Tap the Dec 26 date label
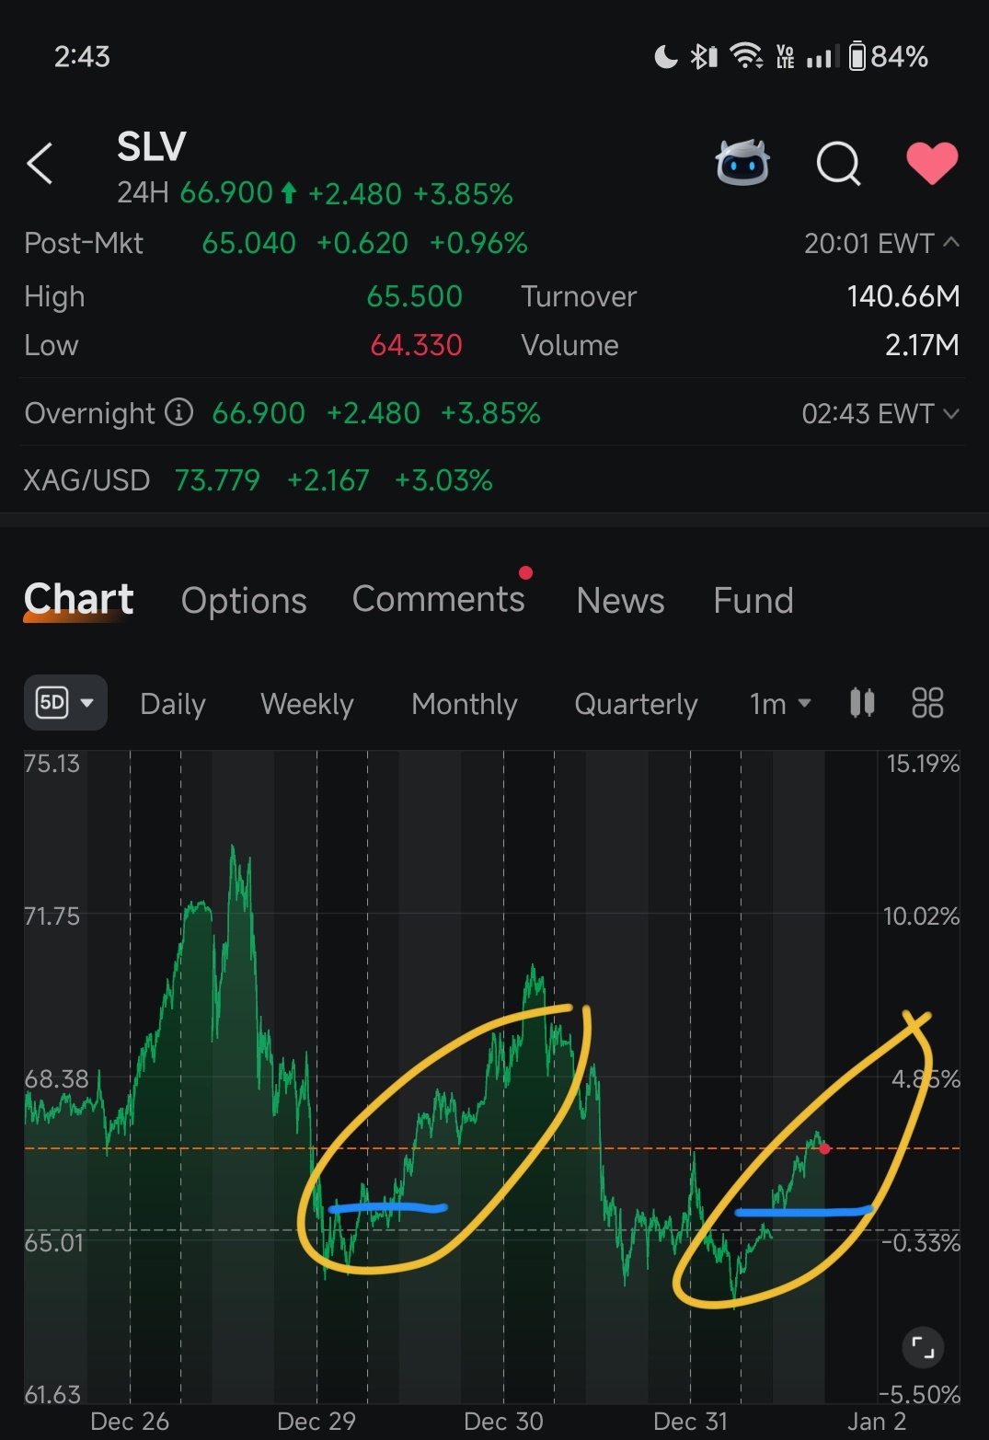The width and height of the screenshot is (989, 1440). coord(130,1422)
